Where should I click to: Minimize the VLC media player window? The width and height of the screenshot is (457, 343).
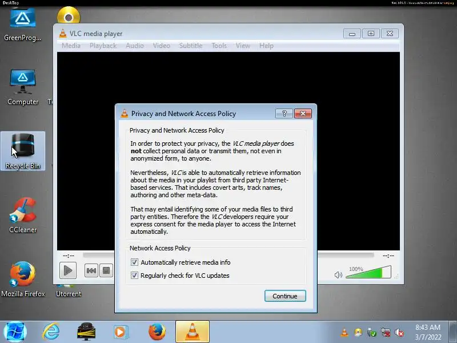pyautogui.click(x=352, y=34)
